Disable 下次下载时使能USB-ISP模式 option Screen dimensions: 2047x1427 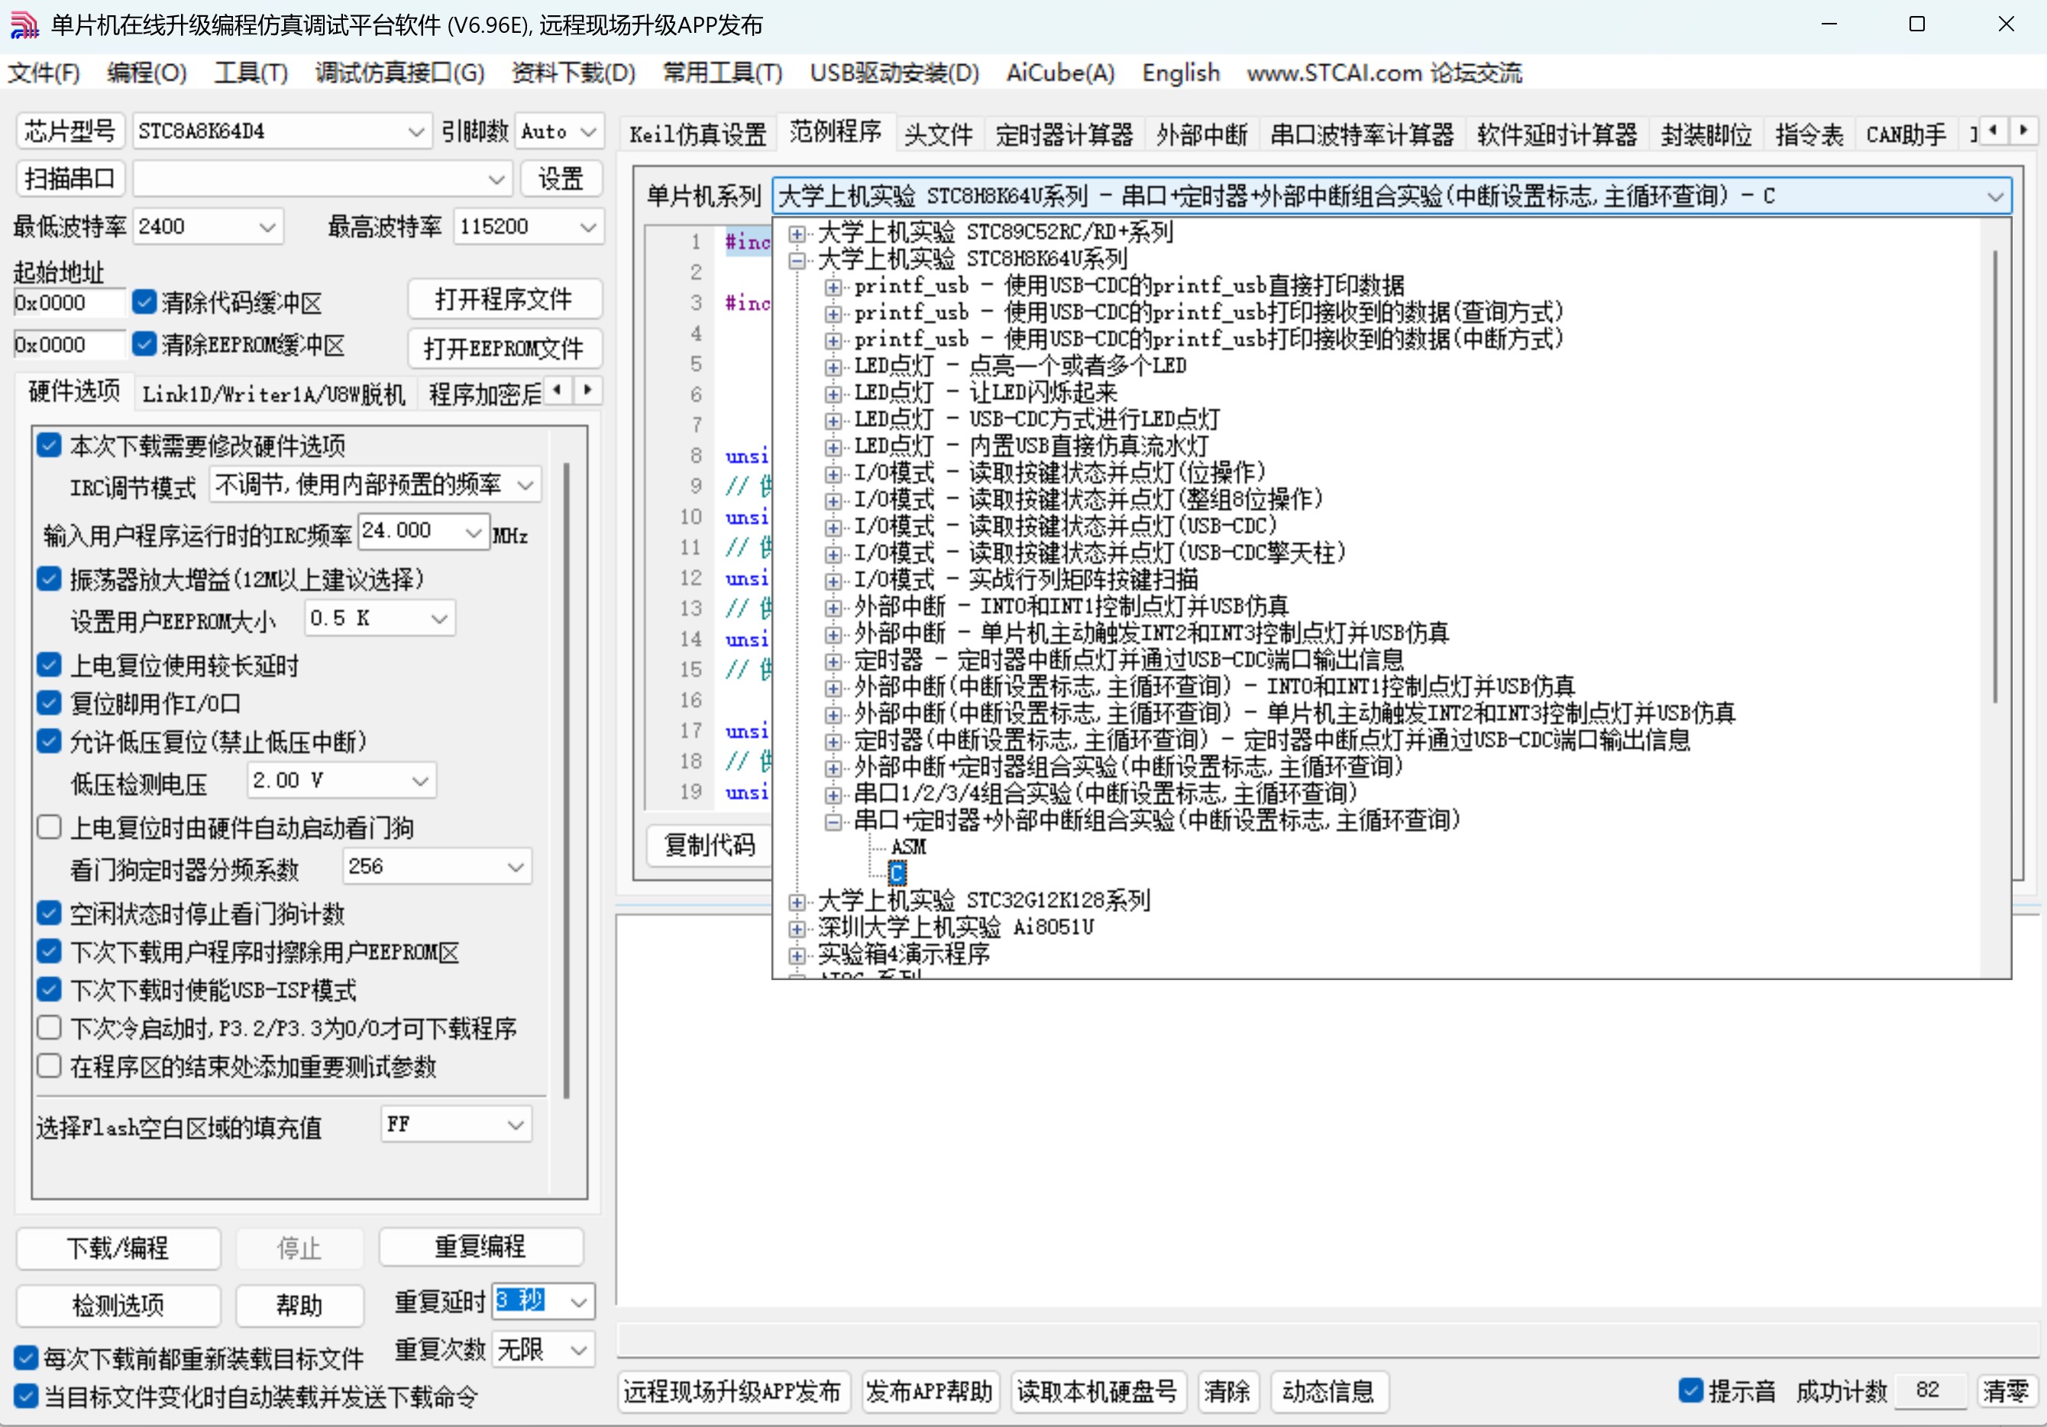point(49,990)
